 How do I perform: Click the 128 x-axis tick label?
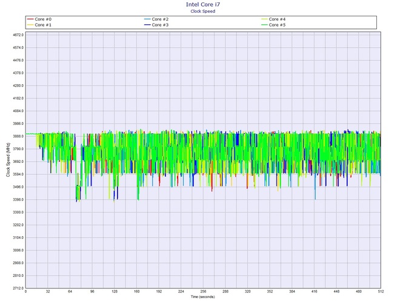coord(115,291)
